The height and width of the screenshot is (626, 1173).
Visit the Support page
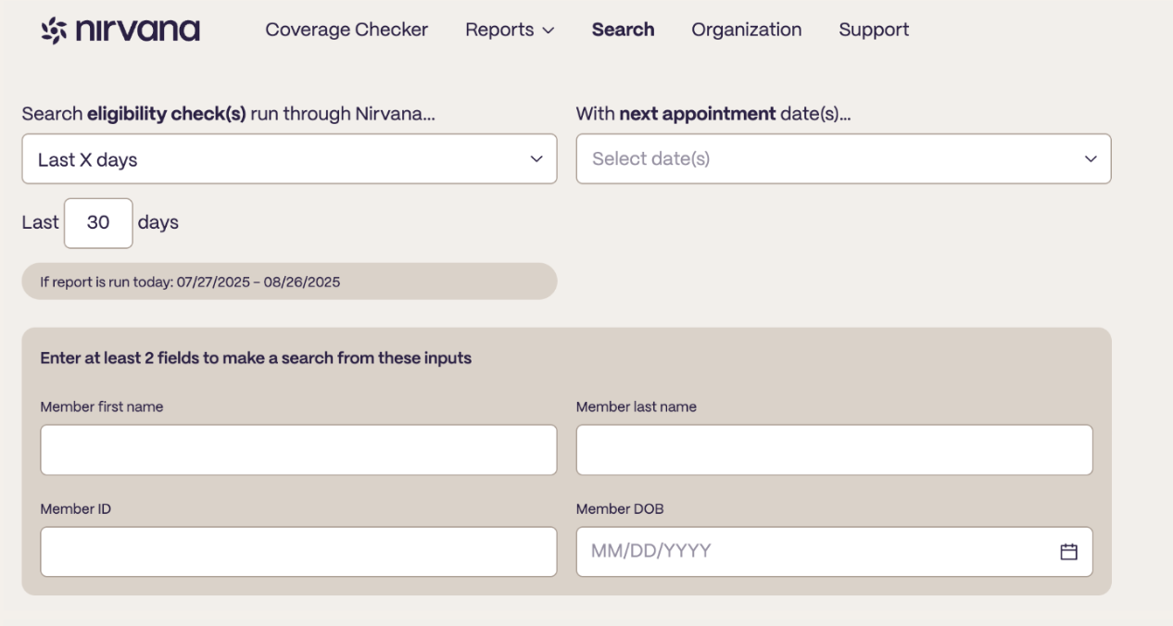tap(874, 30)
